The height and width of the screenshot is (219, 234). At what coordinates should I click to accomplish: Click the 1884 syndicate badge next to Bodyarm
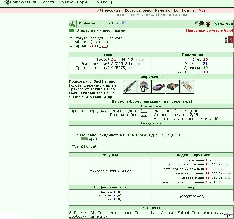(123, 23)
